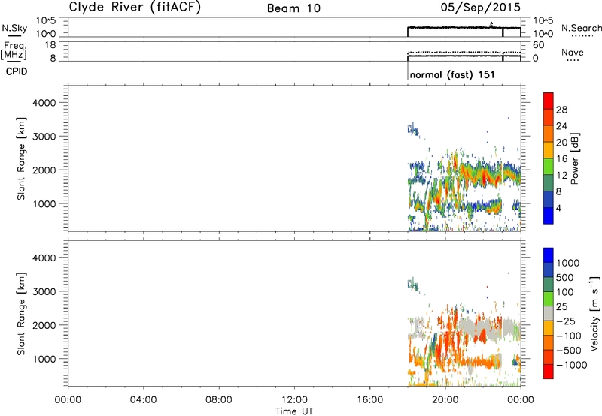
Task: Click the 'Time UT' axis title
Action: click(294, 411)
